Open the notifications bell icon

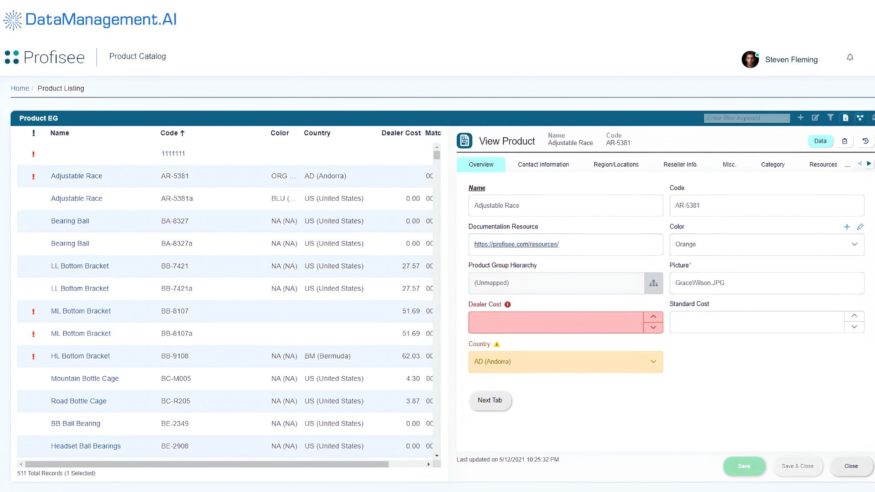click(850, 57)
